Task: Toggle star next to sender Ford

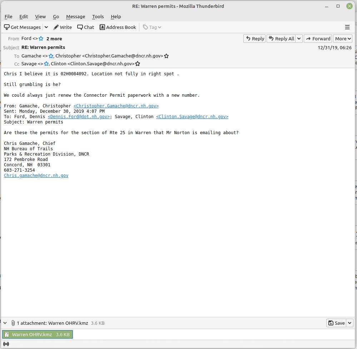Action: (x=41, y=39)
